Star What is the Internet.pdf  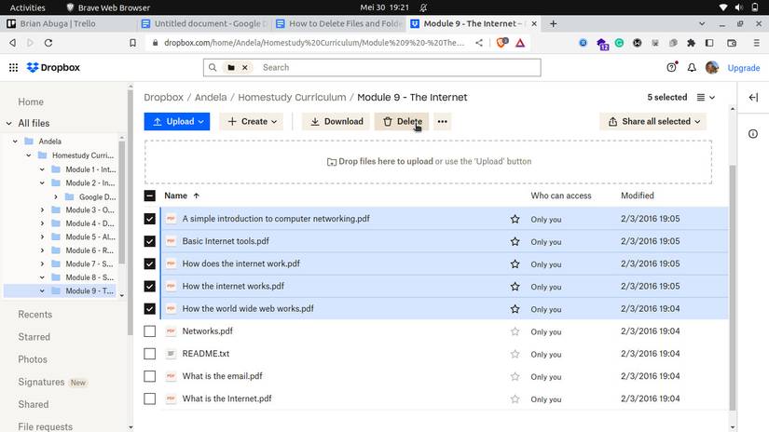(515, 399)
